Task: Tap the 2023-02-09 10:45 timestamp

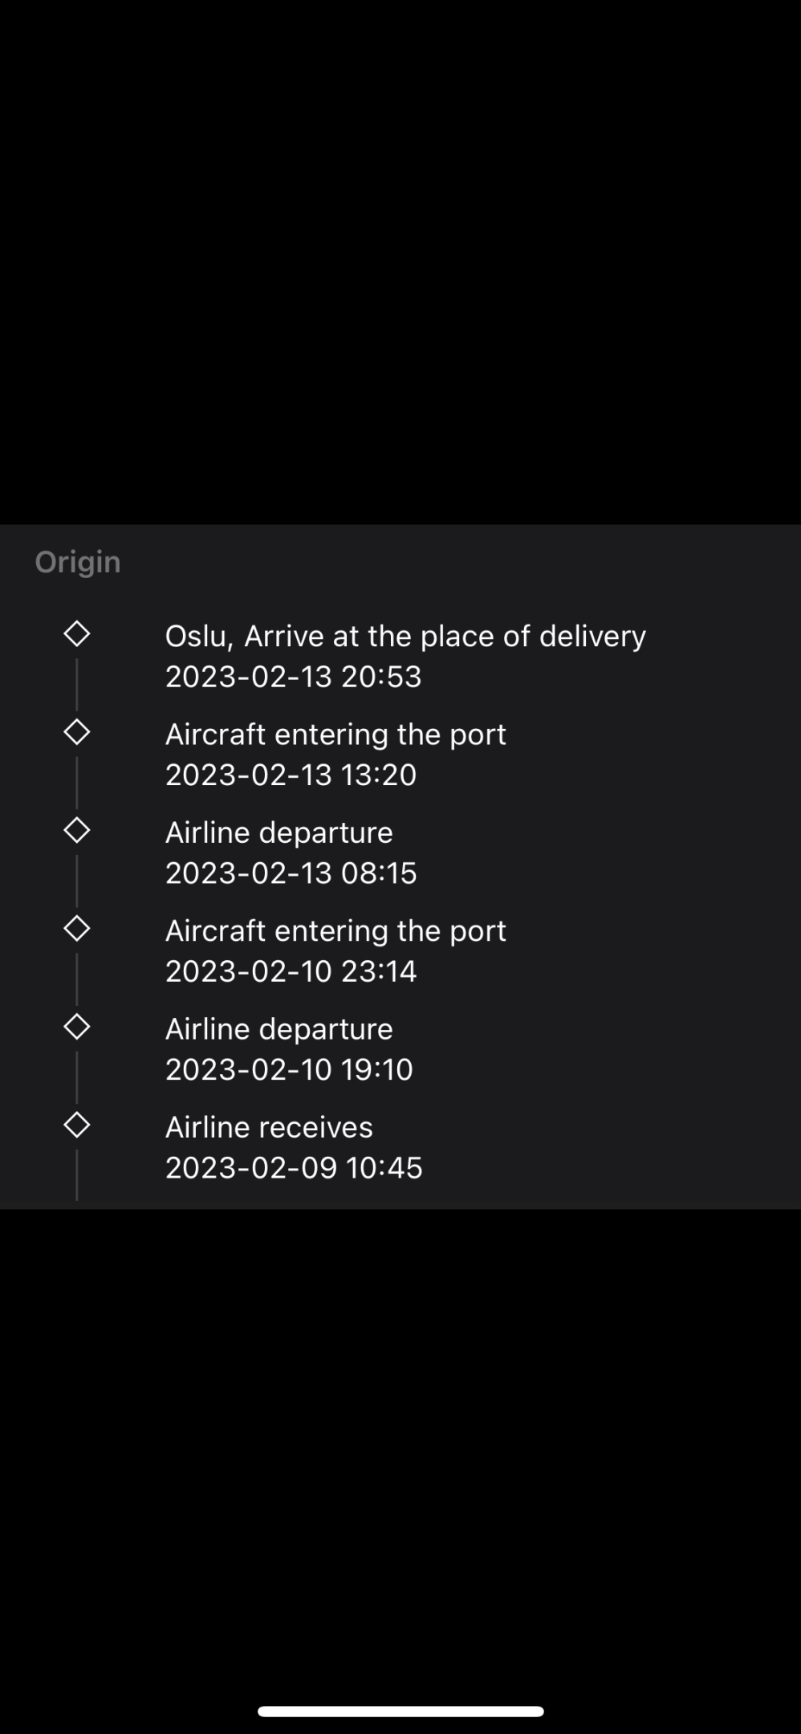Action: point(294,1167)
